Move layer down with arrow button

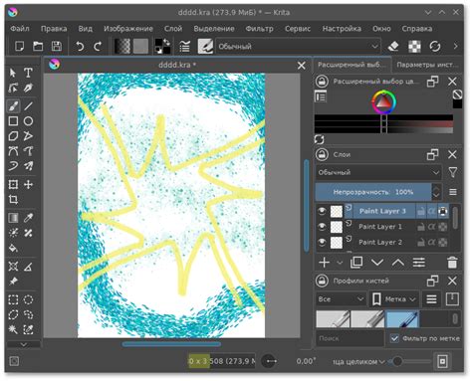point(377,263)
